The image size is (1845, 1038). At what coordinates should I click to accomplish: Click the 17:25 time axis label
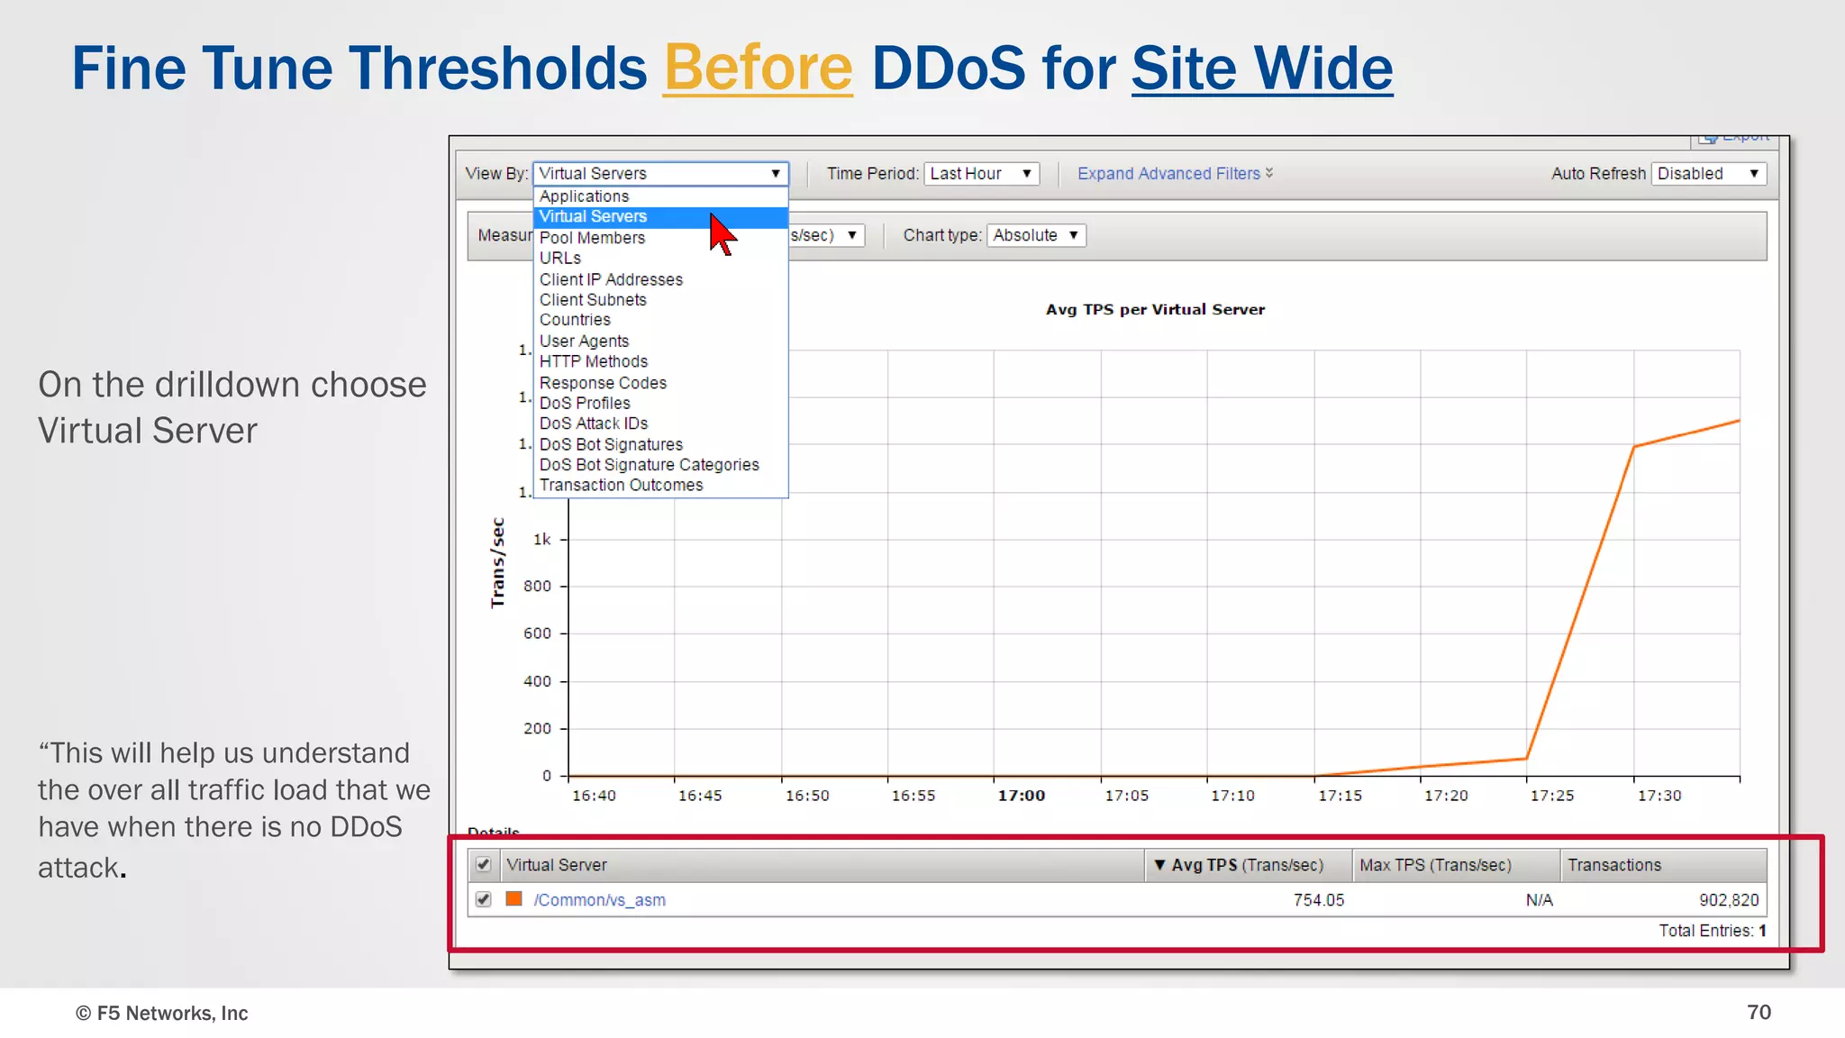pos(1552,796)
